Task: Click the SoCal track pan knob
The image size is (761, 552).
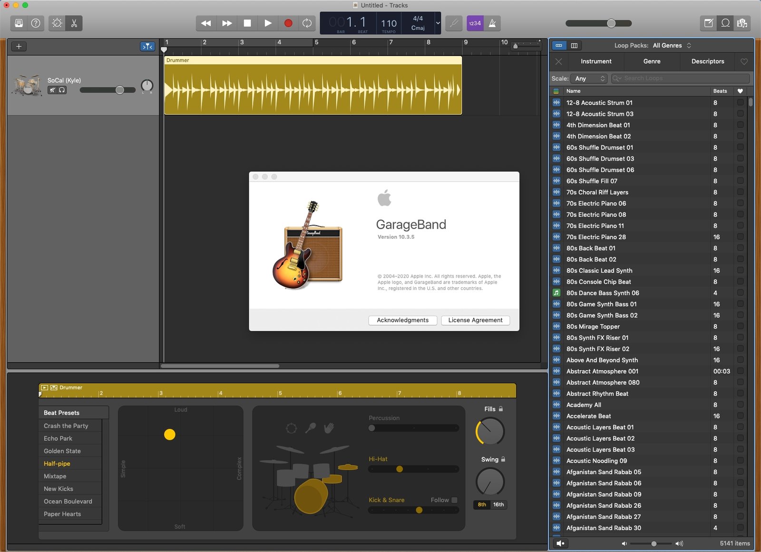Action: pos(147,86)
